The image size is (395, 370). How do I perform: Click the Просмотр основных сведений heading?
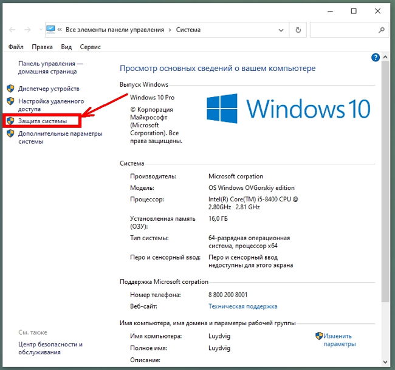click(x=218, y=69)
